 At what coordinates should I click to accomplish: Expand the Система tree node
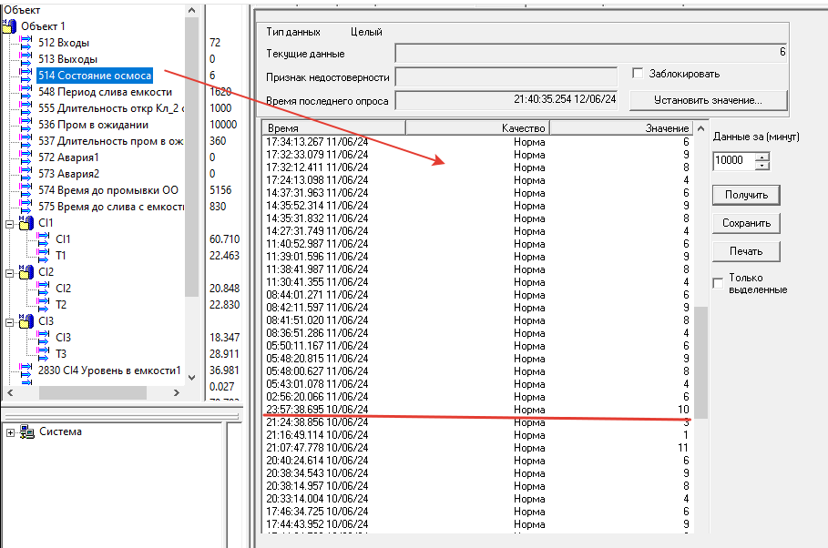tap(10, 432)
